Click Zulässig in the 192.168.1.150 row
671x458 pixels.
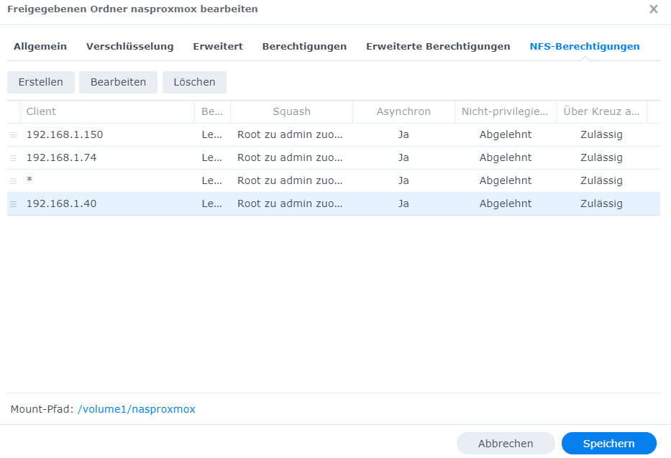point(601,134)
